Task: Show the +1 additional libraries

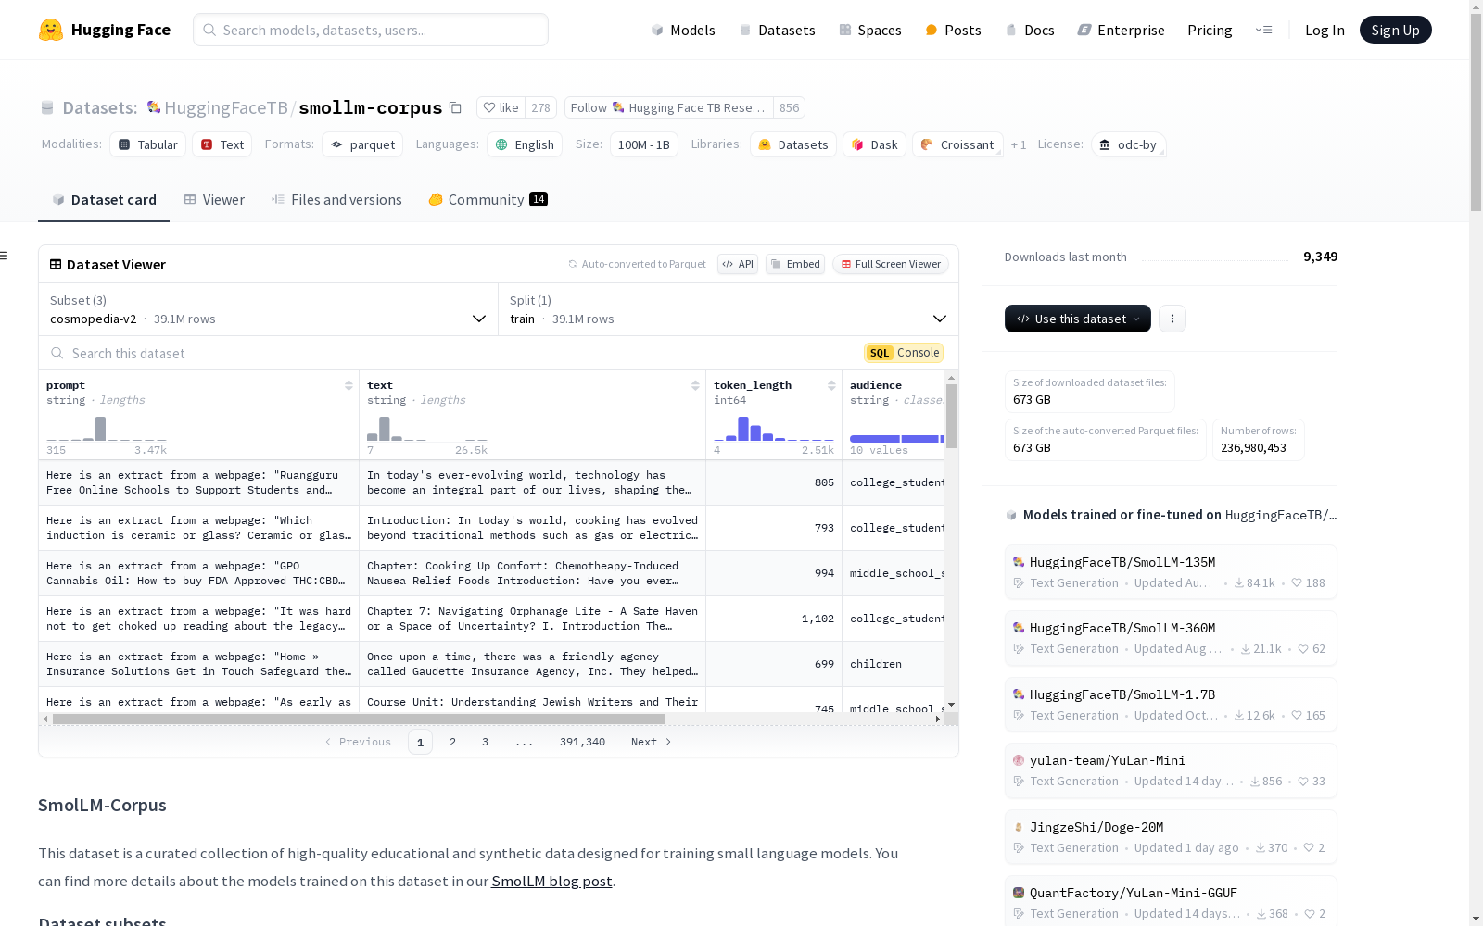Action: click(x=1019, y=144)
